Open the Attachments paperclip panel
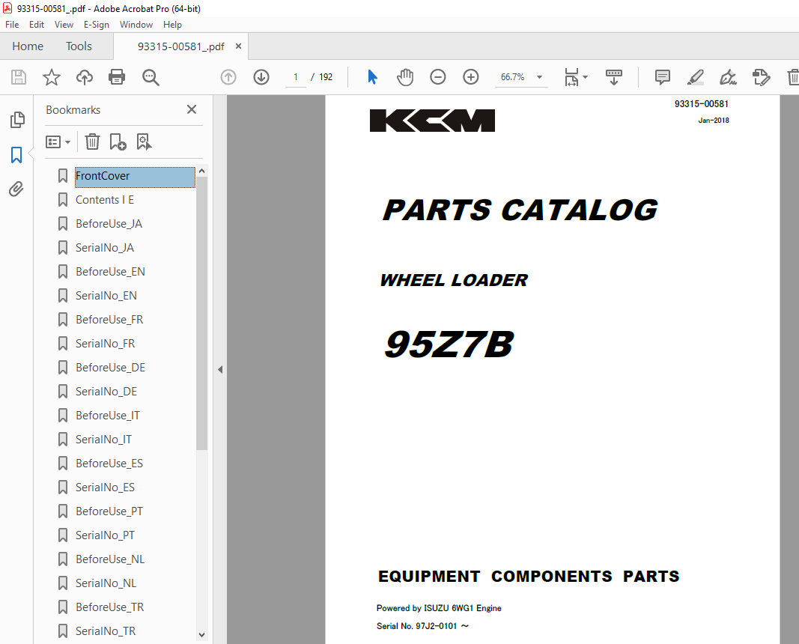The image size is (799, 644). (x=16, y=189)
